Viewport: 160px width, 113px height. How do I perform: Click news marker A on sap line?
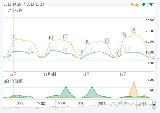tap(134, 30)
